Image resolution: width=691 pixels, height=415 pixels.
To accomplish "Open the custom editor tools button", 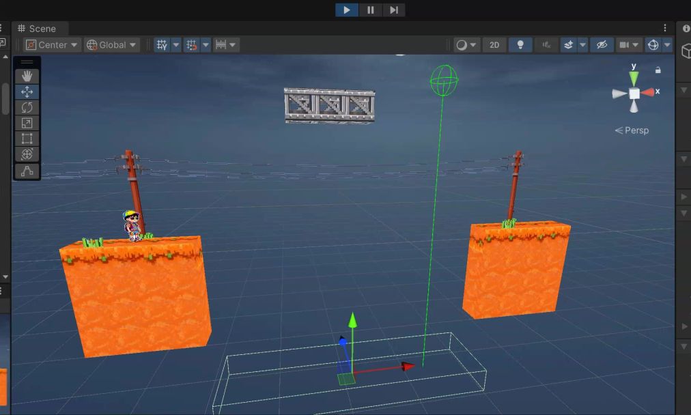I will click(27, 172).
